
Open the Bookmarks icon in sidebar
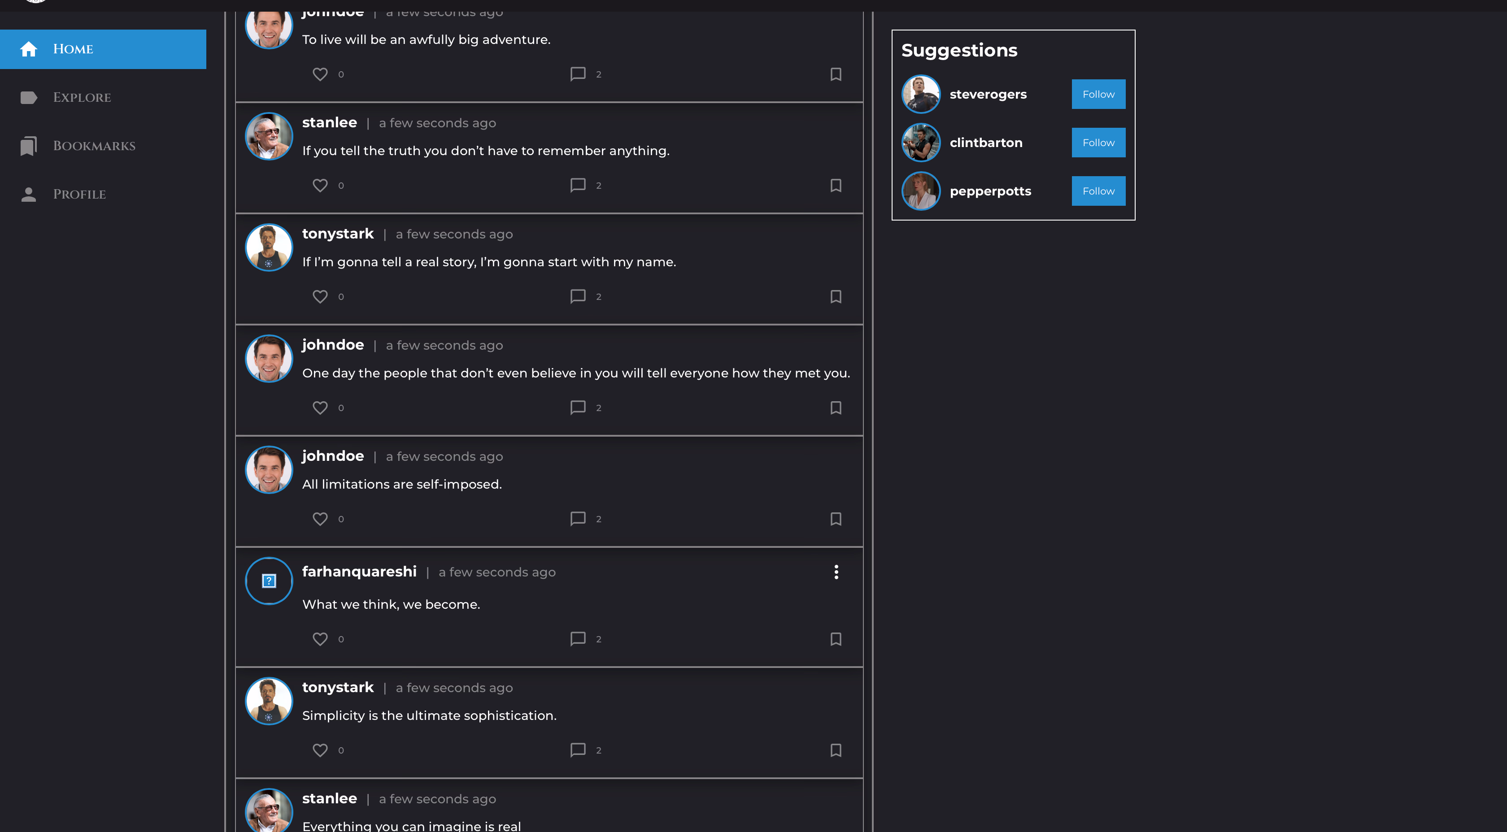[29, 146]
